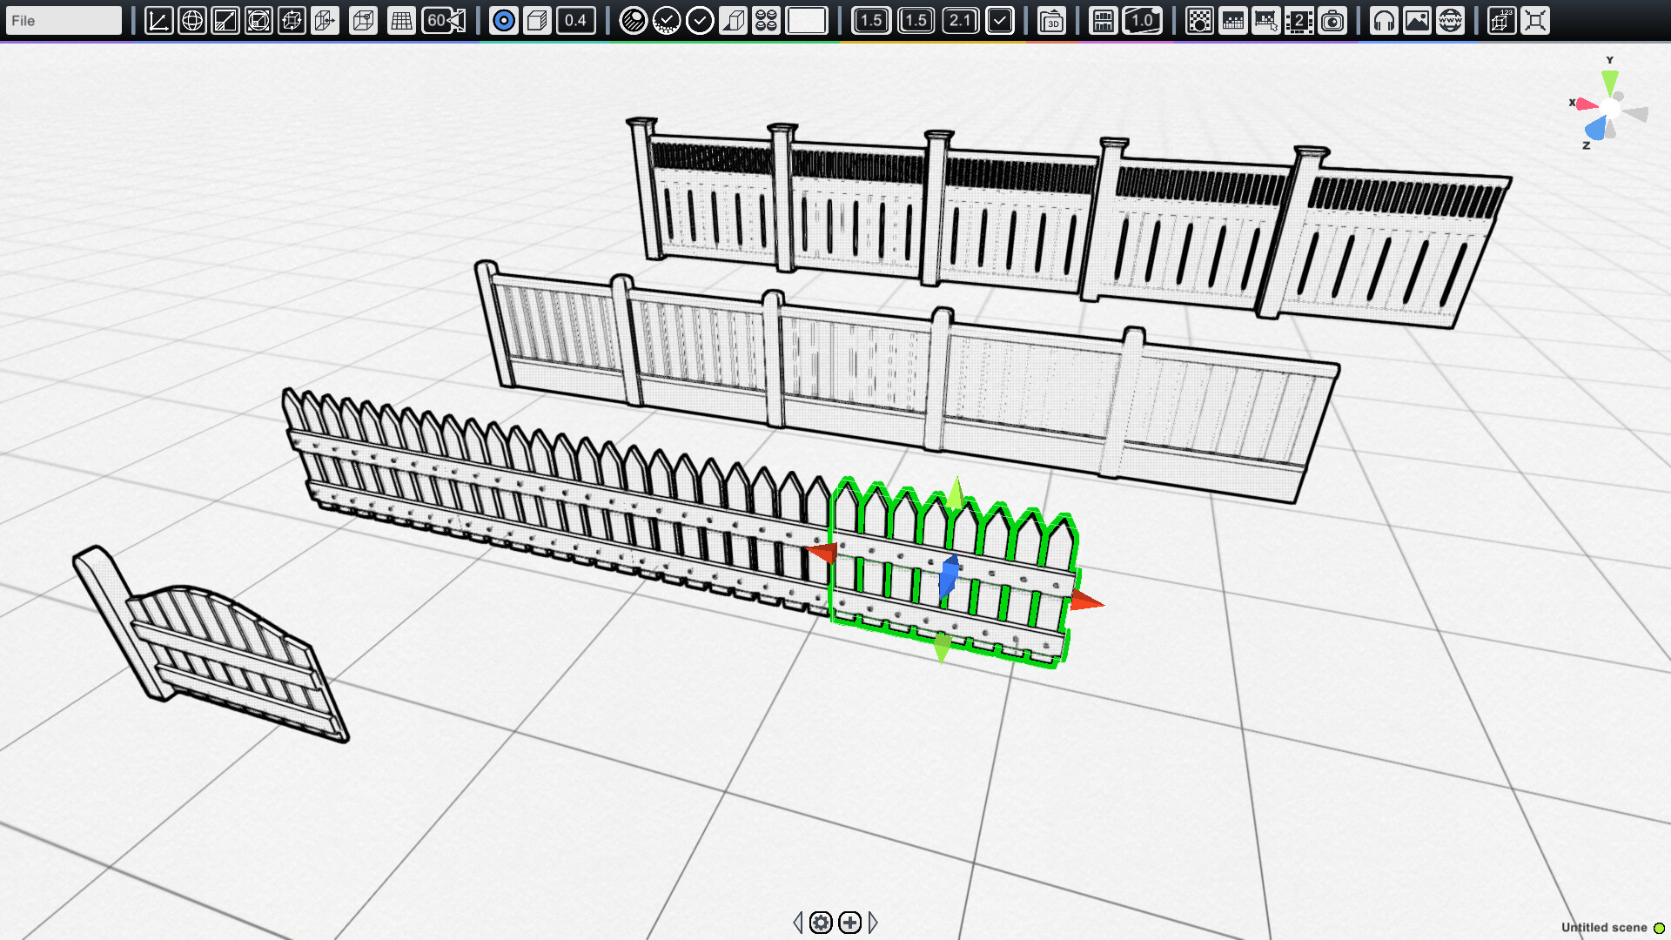Screen dimensions: 1671x940
Task: Click the grid overlay icon in the toolbar
Action: pyautogui.click(x=401, y=20)
